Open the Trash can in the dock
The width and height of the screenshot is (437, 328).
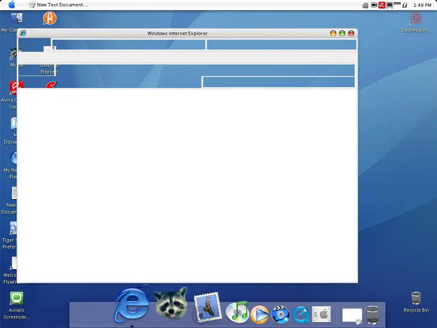tap(373, 315)
